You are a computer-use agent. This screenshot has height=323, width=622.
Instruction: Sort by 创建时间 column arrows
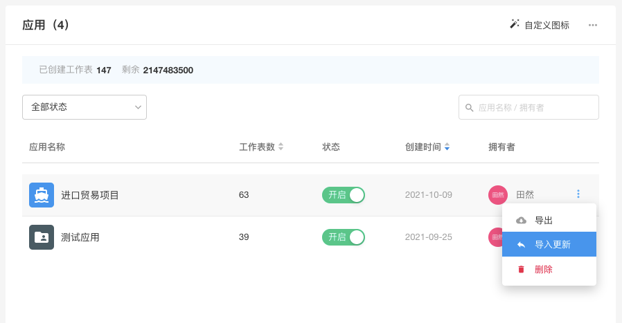pyautogui.click(x=447, y=147)
